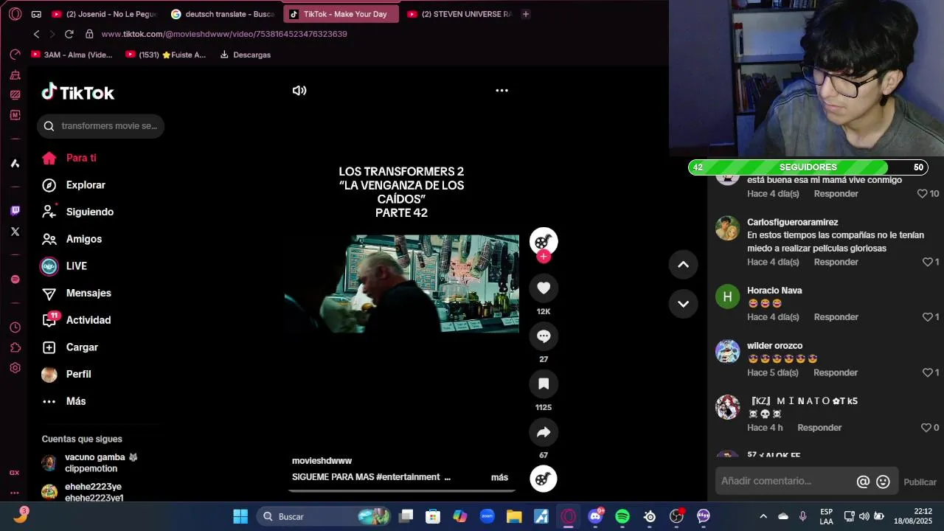Open Twitch in Opera sidebar
Image resolution: width=944 pixels, height=531 pixels.
click(x=15, y=211)
